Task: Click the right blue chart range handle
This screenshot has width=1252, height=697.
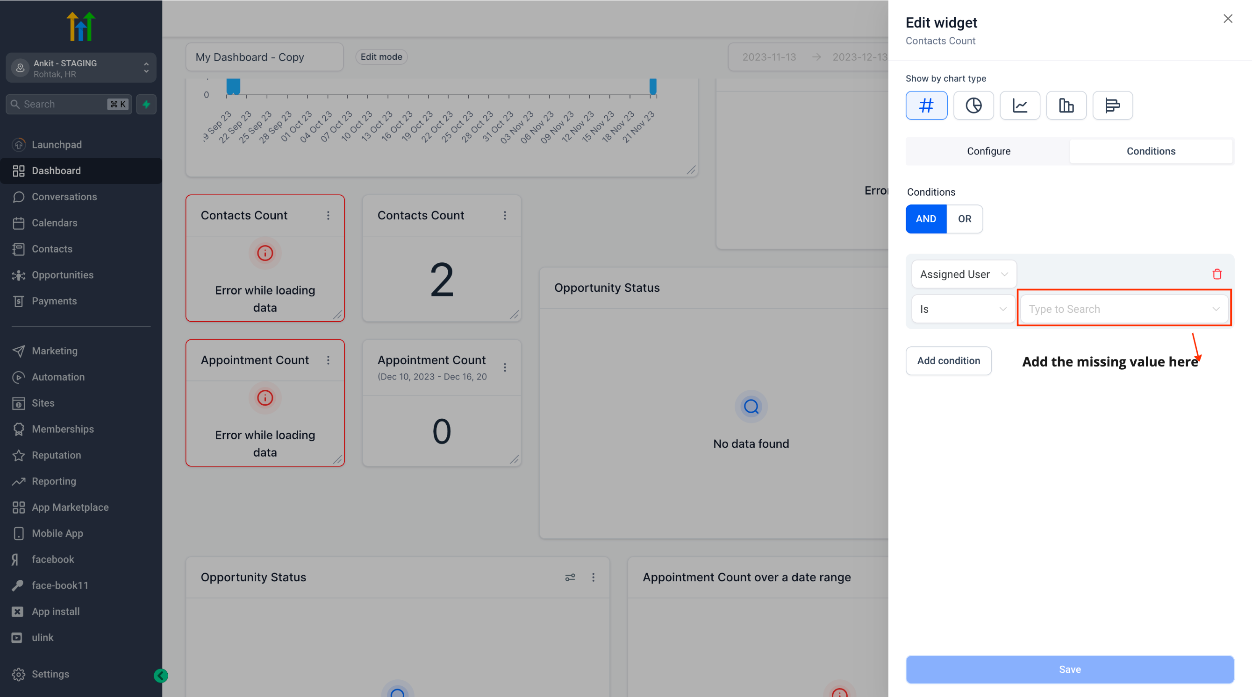Action: point(653,86)
